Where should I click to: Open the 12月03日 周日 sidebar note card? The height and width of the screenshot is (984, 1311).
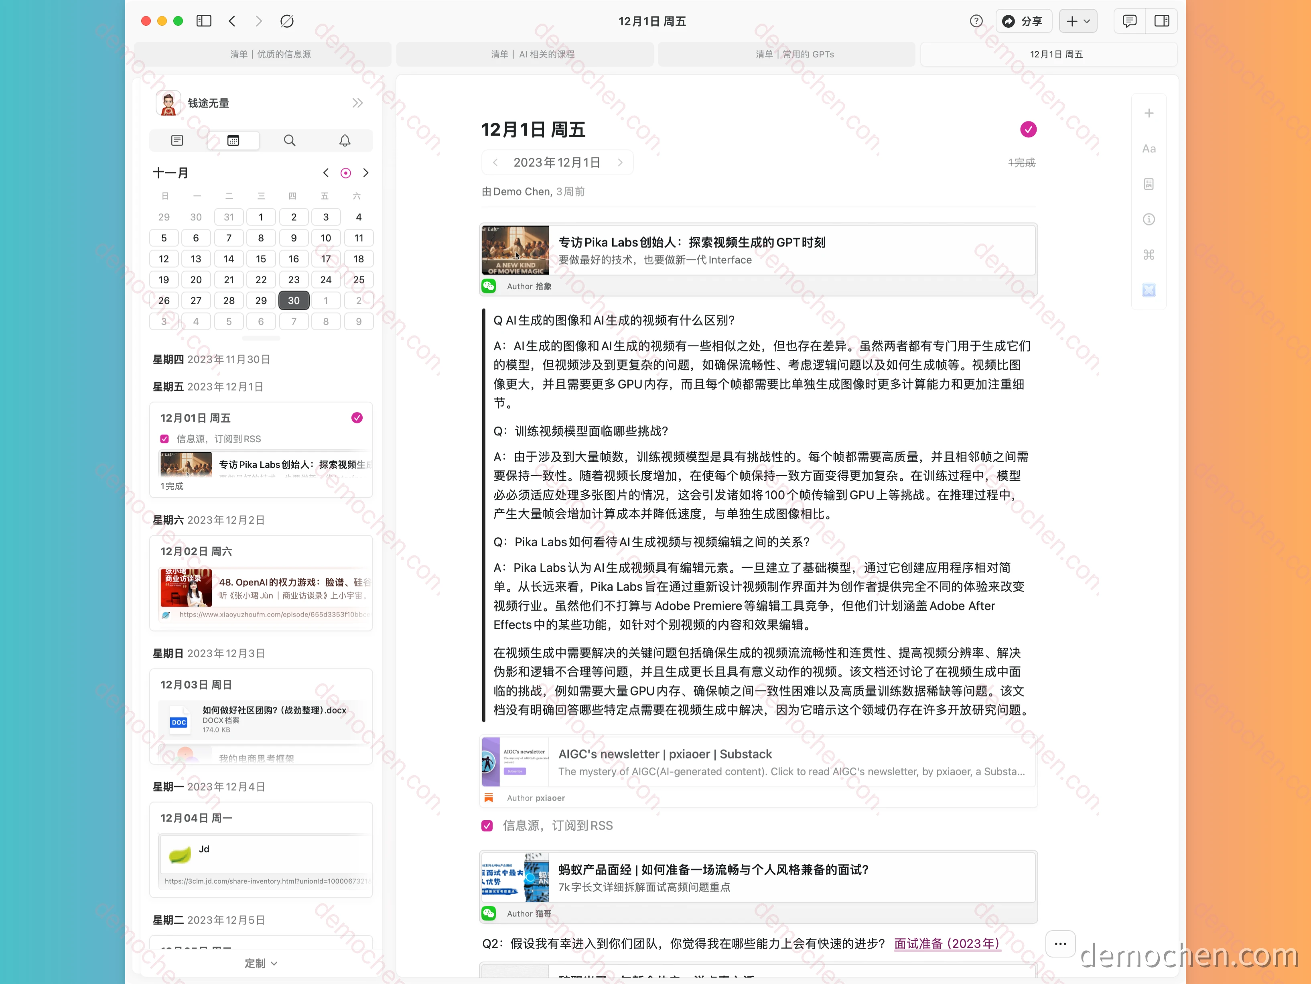(262, 716)
